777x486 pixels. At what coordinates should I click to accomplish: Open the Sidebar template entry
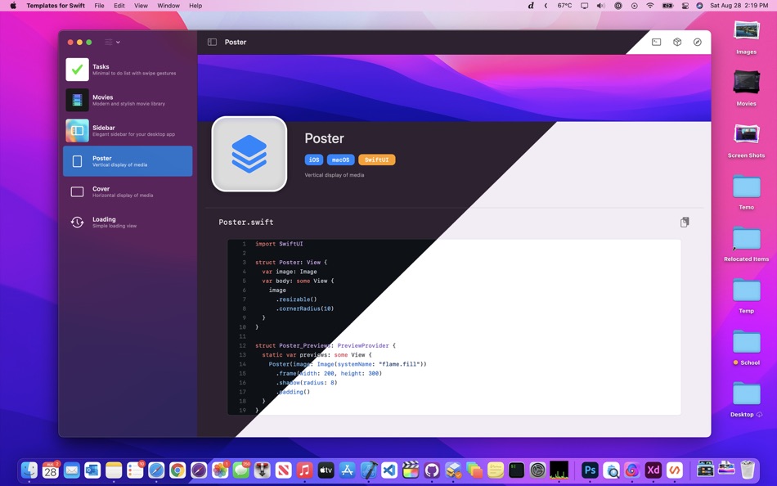point(128,130)
